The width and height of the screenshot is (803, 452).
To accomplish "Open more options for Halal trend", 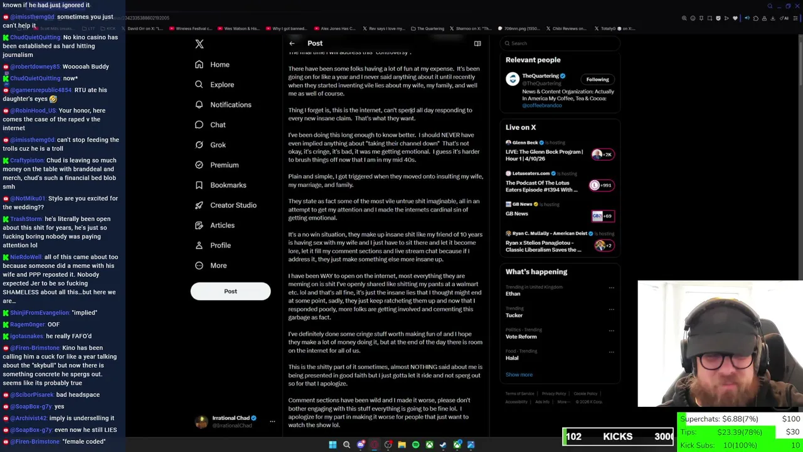I will [x=611, y=352].
